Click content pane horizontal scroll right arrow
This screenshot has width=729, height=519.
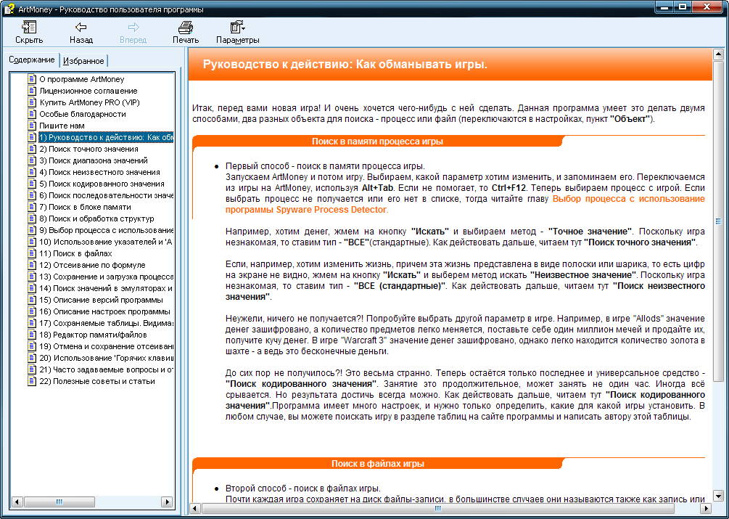(707, 508)
